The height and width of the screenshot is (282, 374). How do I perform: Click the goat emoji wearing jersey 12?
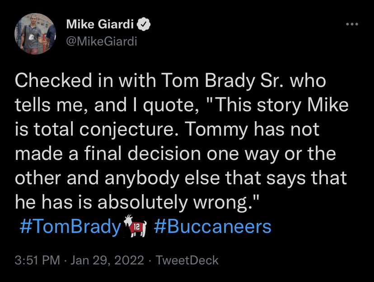click(135, 226)
